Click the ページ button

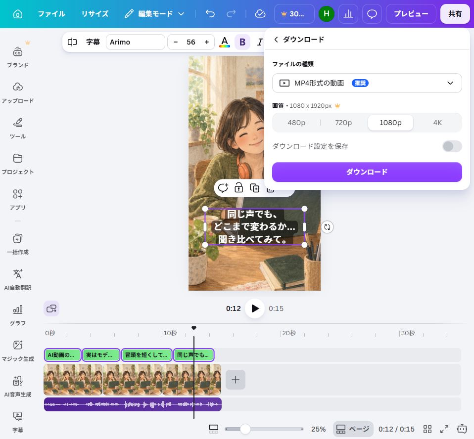[353, 429]
